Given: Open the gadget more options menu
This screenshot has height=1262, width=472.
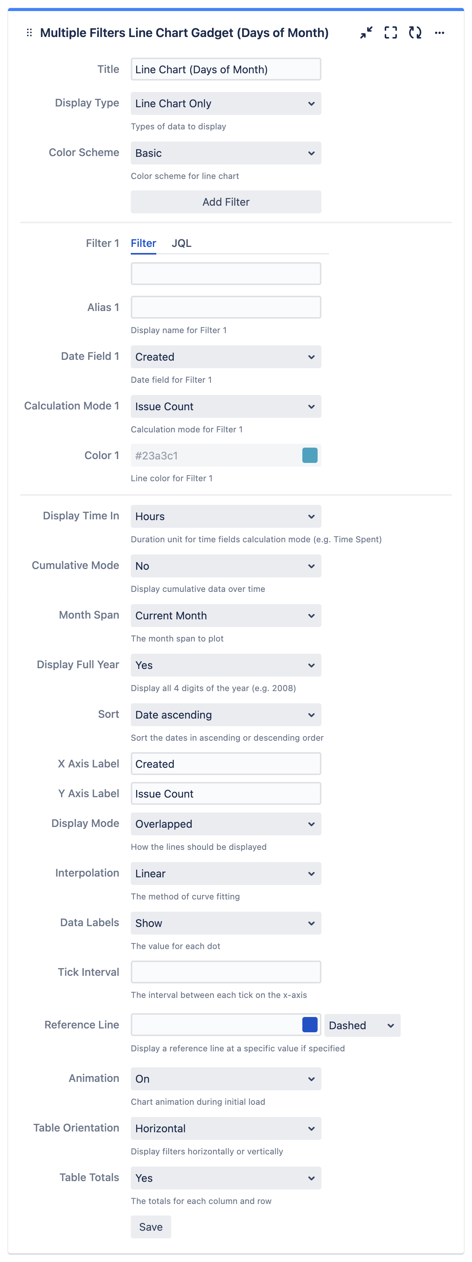Looking at the screenshot, I should pos(439,33).
